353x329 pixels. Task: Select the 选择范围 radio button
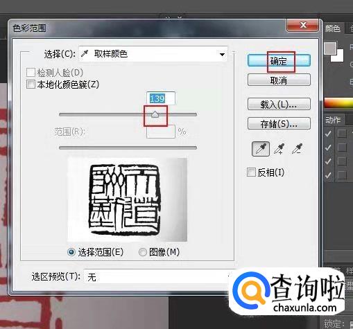pyautogui.click(x=71, y=252)
